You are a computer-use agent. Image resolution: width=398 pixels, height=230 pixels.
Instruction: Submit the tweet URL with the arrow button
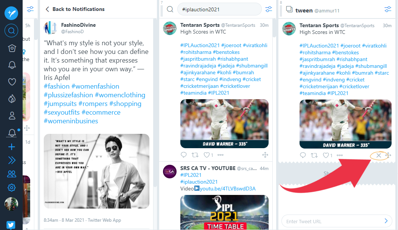[386, 221]
